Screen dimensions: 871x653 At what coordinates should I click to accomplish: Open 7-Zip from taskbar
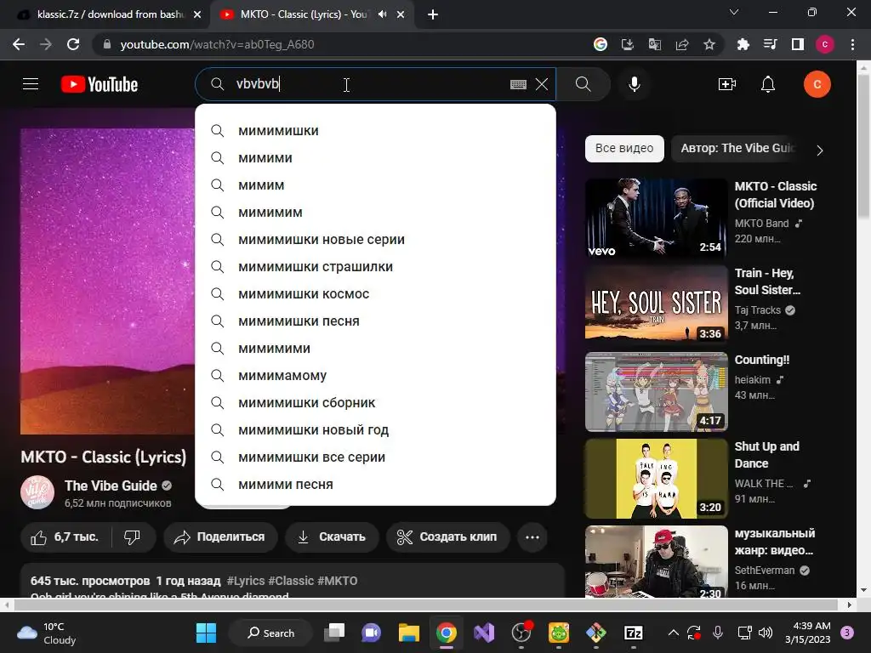click(633, 633)
